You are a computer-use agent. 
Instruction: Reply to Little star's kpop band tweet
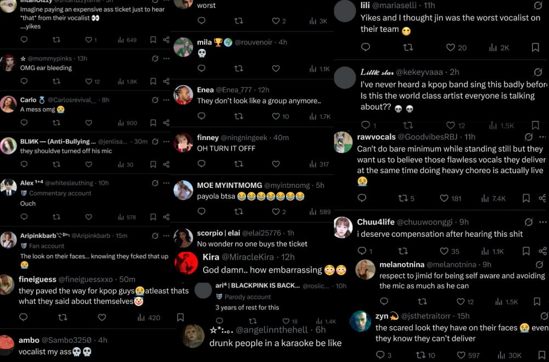[x=365, y=125]
